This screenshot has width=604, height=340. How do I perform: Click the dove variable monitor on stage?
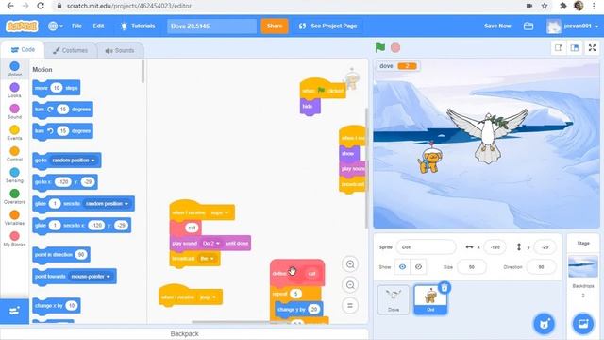397,66
